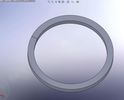124x100 pixels.
Task: Open the tab left of DimXpert
Action: pyautogui.click(x=12, y=1)
